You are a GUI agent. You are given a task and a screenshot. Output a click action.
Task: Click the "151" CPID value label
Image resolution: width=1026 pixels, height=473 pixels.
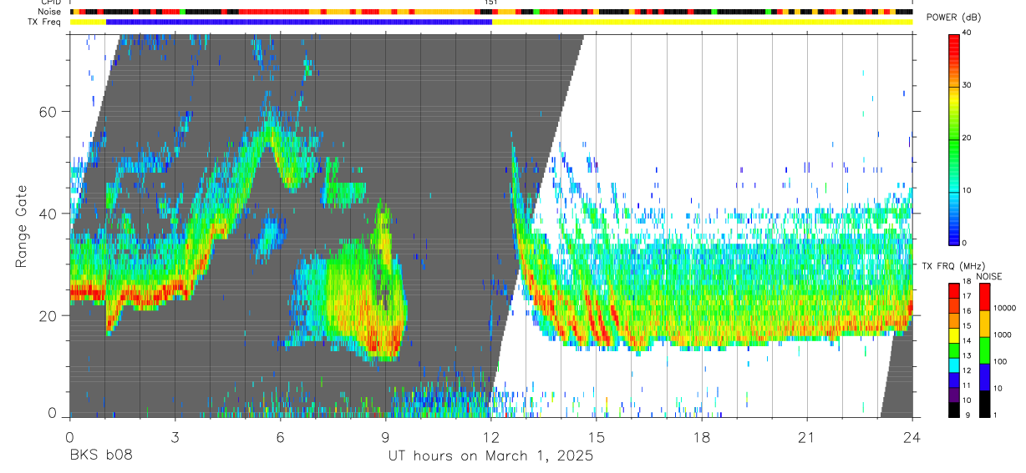tap(491, 3)
